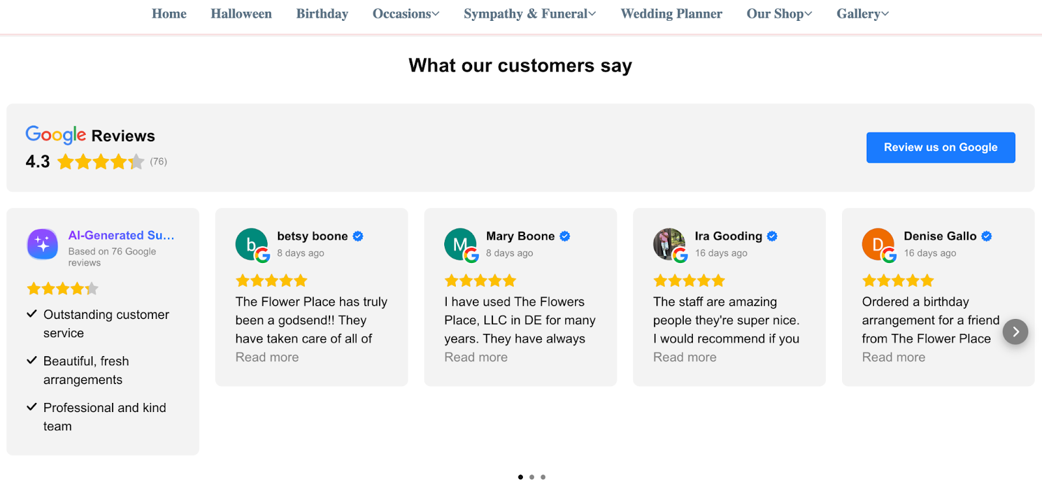1042x498 pixels.
Task: Click checkmark beside Beautiful, fresh arrangements
Action: click(x=31, y=360)
